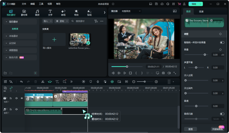This screenshot has height=133, width=229.
Task: Open the Transitions (转场) category
Action: pos(63,12)
